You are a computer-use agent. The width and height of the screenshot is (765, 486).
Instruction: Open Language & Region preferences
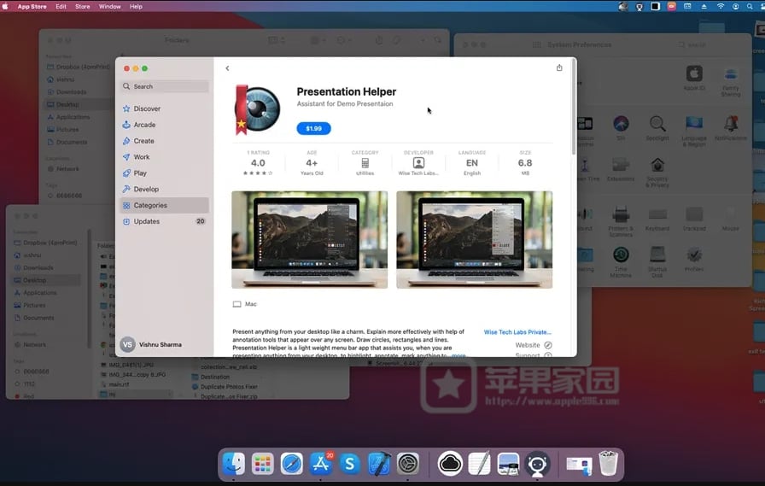click(x=694, y=131)
